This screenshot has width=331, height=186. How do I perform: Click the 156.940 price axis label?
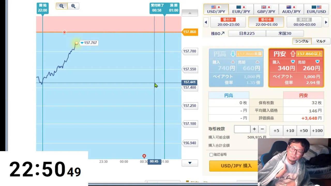point(190,143)
